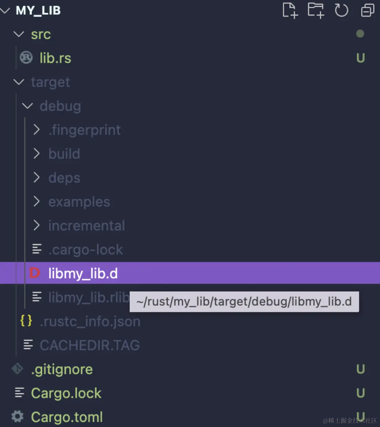Click the git icon of .gitignore
This screenshot has height=427, width=380.
[17, 369]
